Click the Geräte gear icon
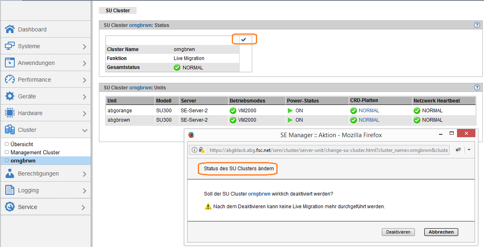The width and height of the screenshot is (484, 247). click(x=10, y=96)
